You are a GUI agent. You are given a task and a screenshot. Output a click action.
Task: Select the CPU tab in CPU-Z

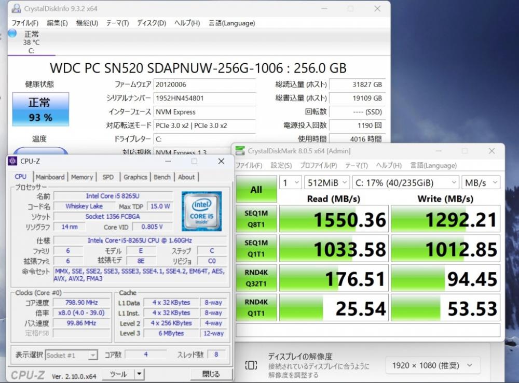pyautogui.click(x=21, y=176)
